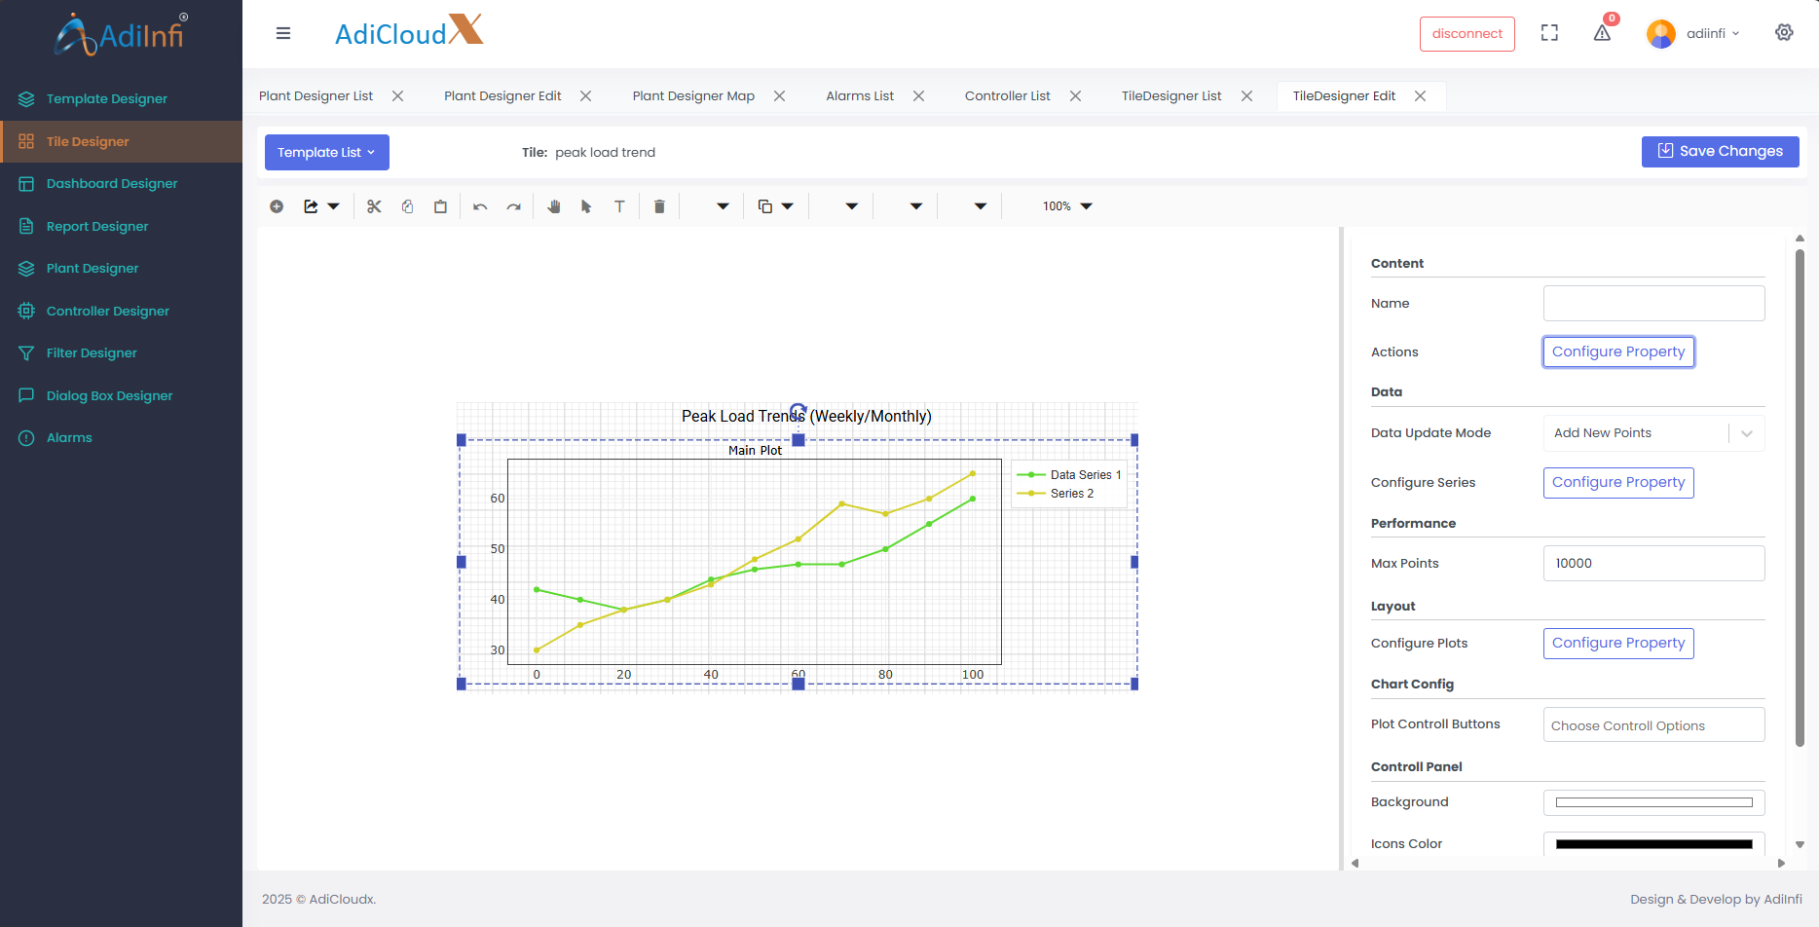Select the pointer selection tool

tap(586, 206)
